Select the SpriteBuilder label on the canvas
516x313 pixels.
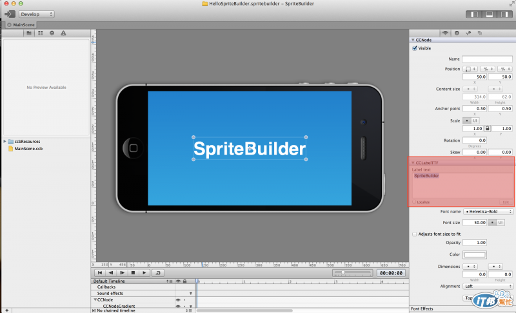click(250, 149)
